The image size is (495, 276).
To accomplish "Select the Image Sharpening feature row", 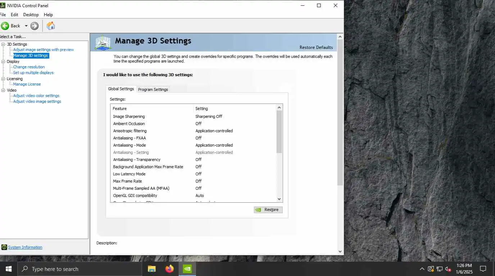I will (194, 116).
